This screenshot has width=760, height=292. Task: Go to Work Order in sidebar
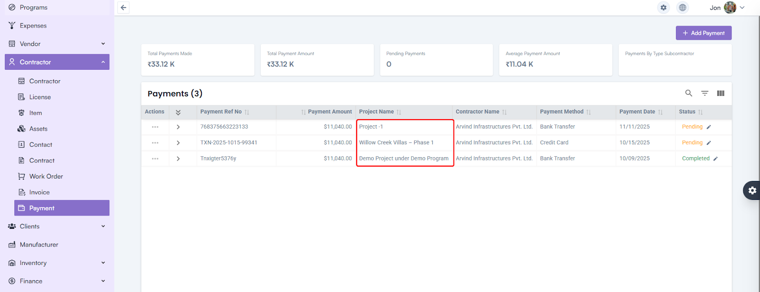pos(46,176)
